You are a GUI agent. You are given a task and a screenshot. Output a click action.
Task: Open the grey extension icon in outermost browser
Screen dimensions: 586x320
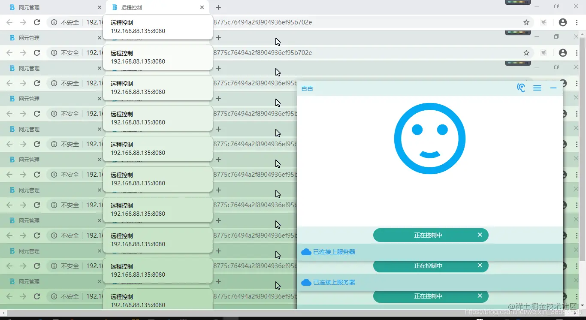[544, 22]
